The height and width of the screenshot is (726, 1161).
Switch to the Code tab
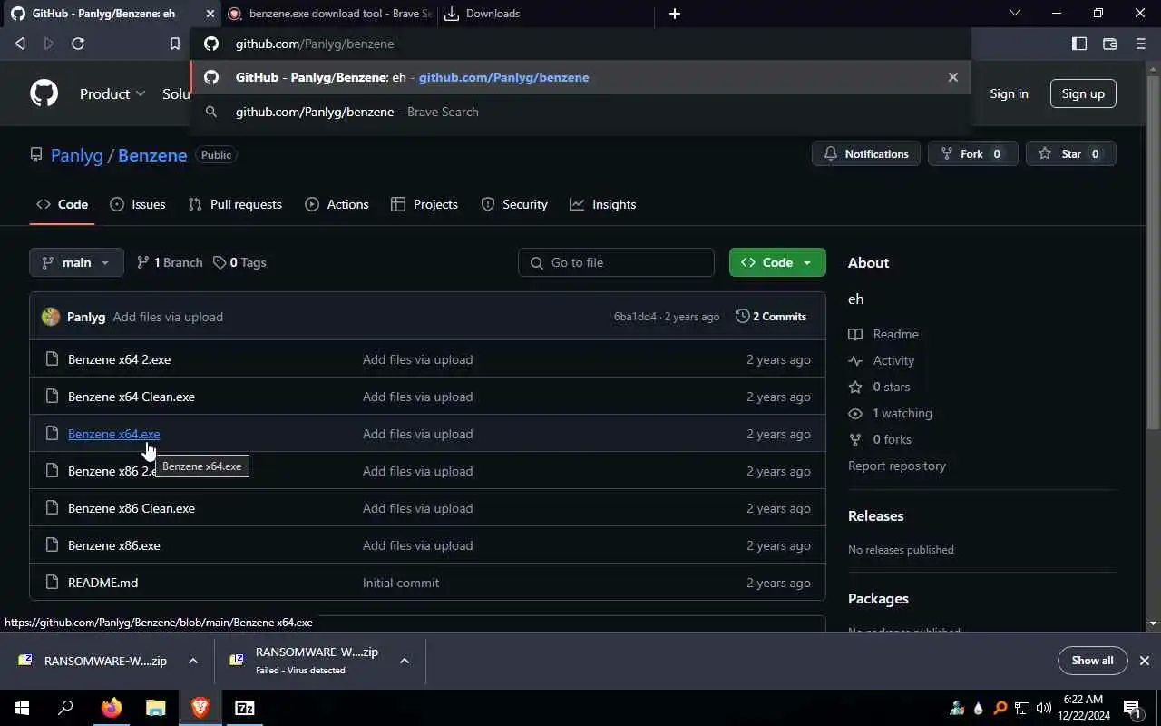62,204
